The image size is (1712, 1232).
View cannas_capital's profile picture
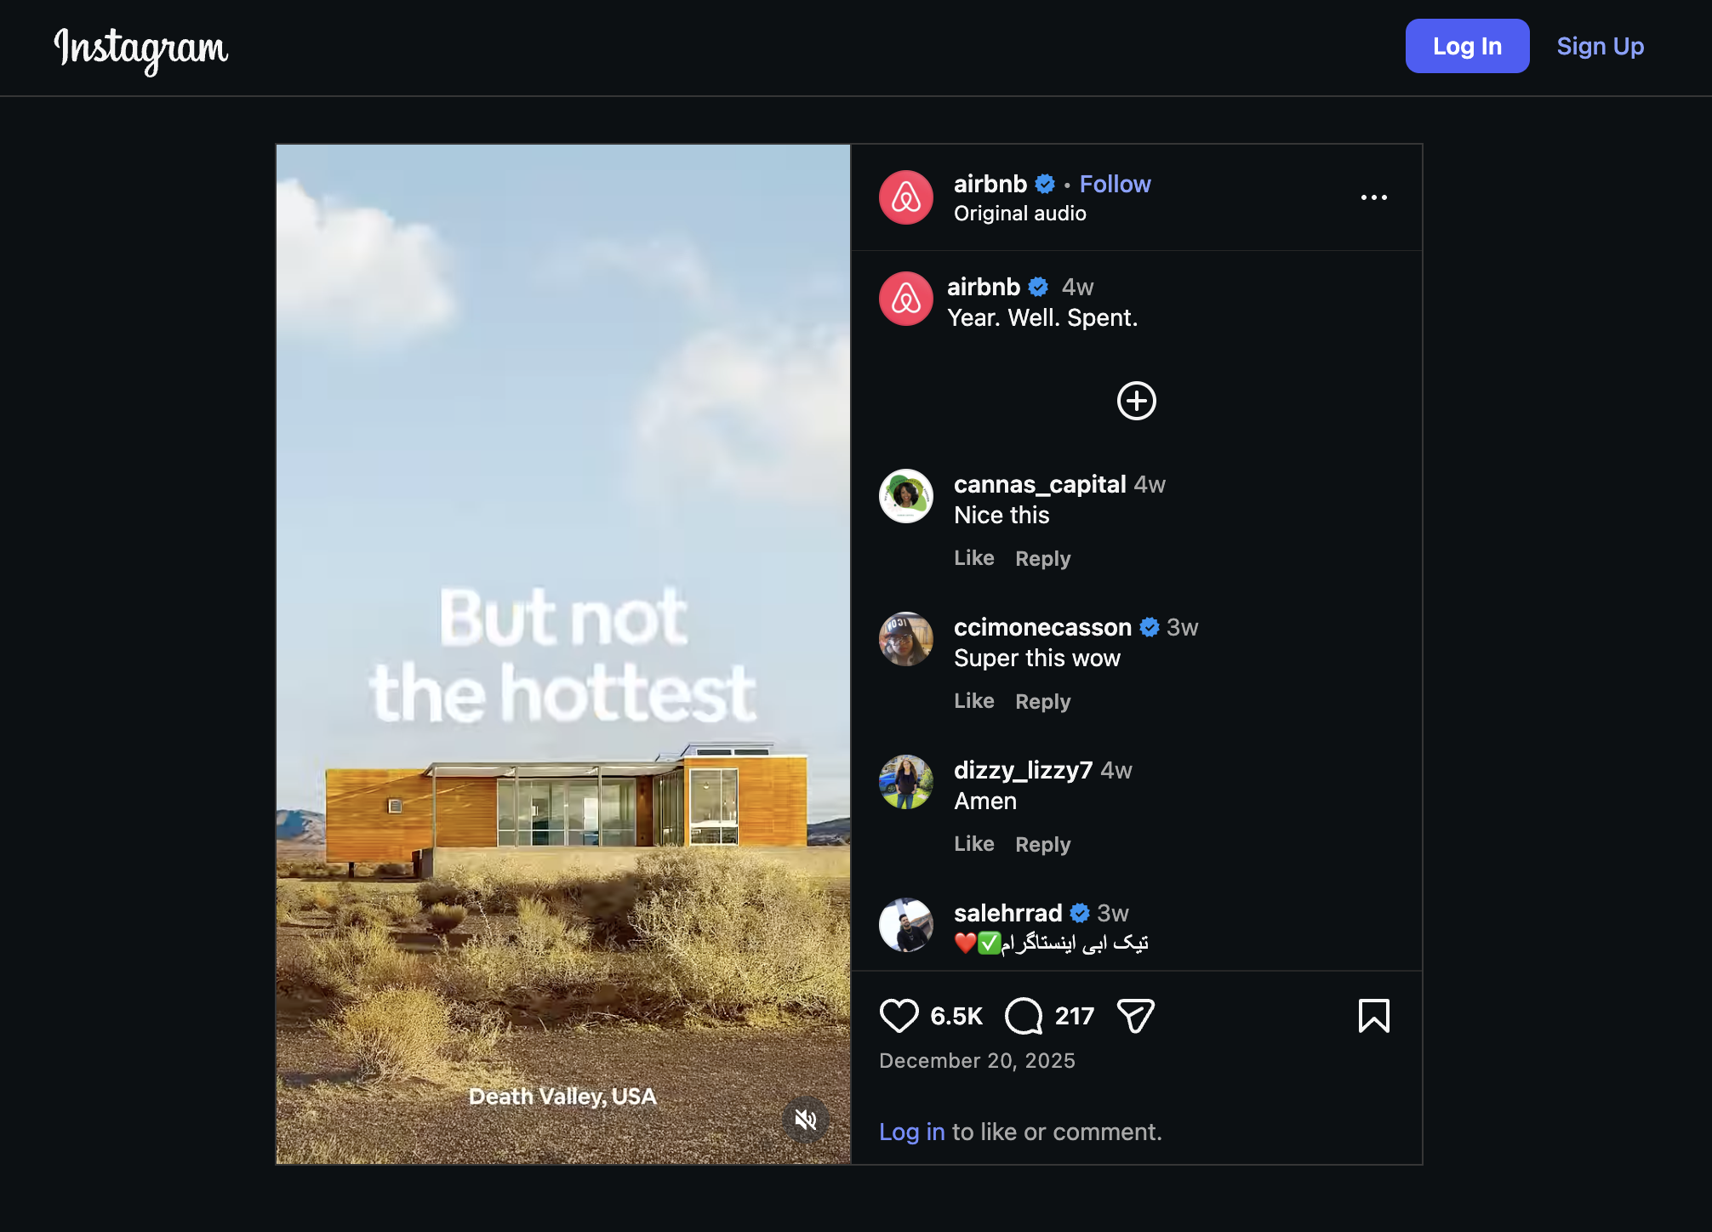[x=905, y=496]
